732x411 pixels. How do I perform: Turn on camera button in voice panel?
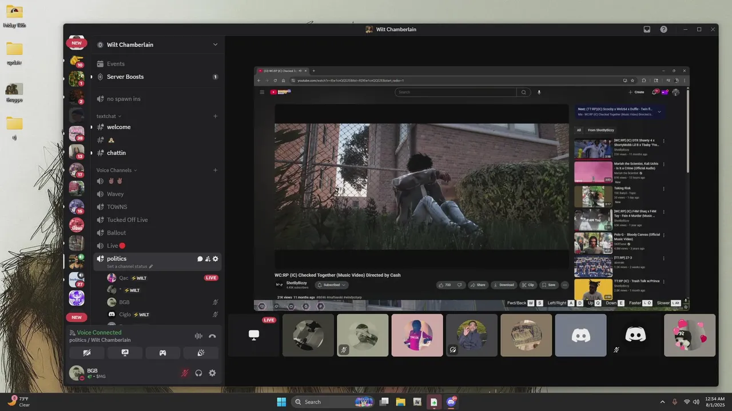87,353
